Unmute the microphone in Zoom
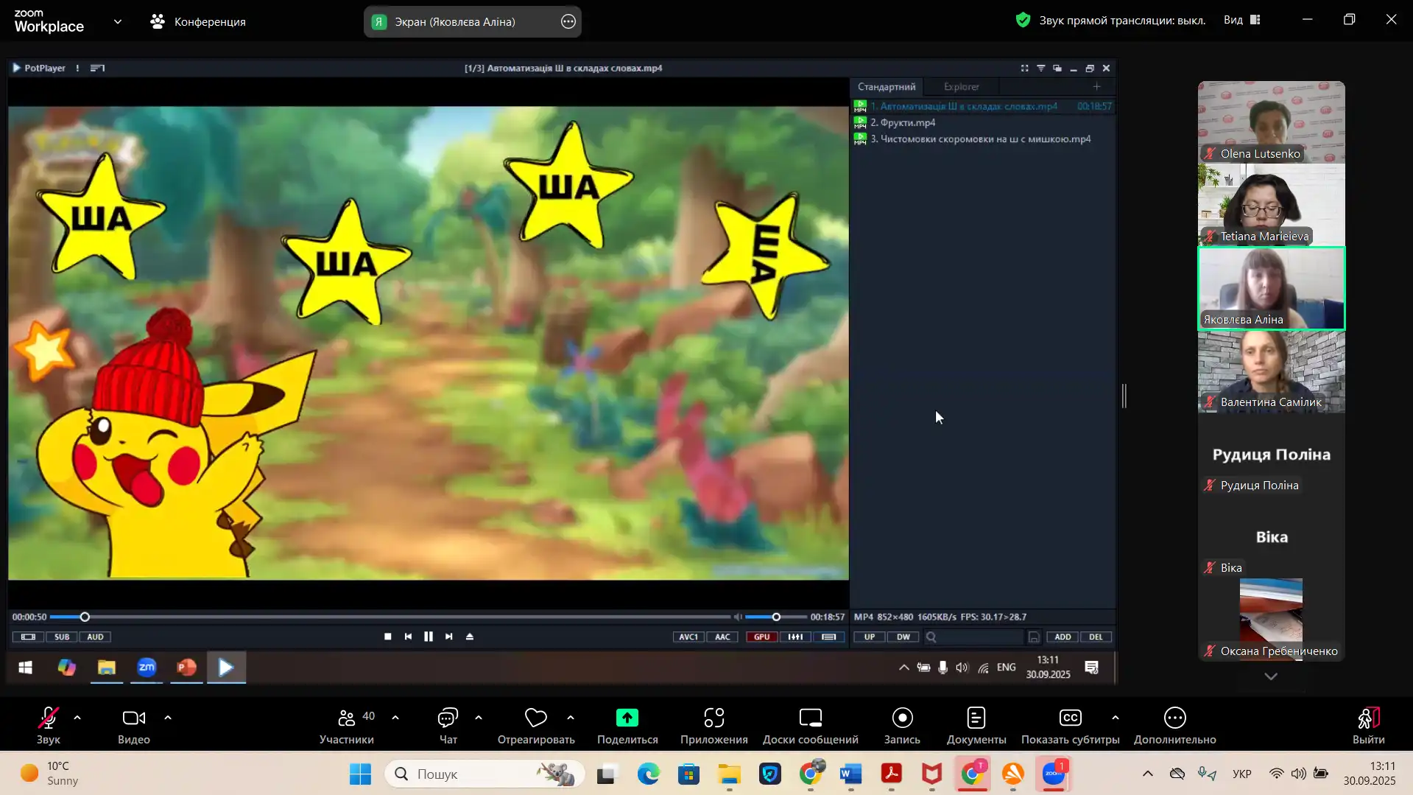The width and height of the screenshot is (1413, 795). pos(49,726)
